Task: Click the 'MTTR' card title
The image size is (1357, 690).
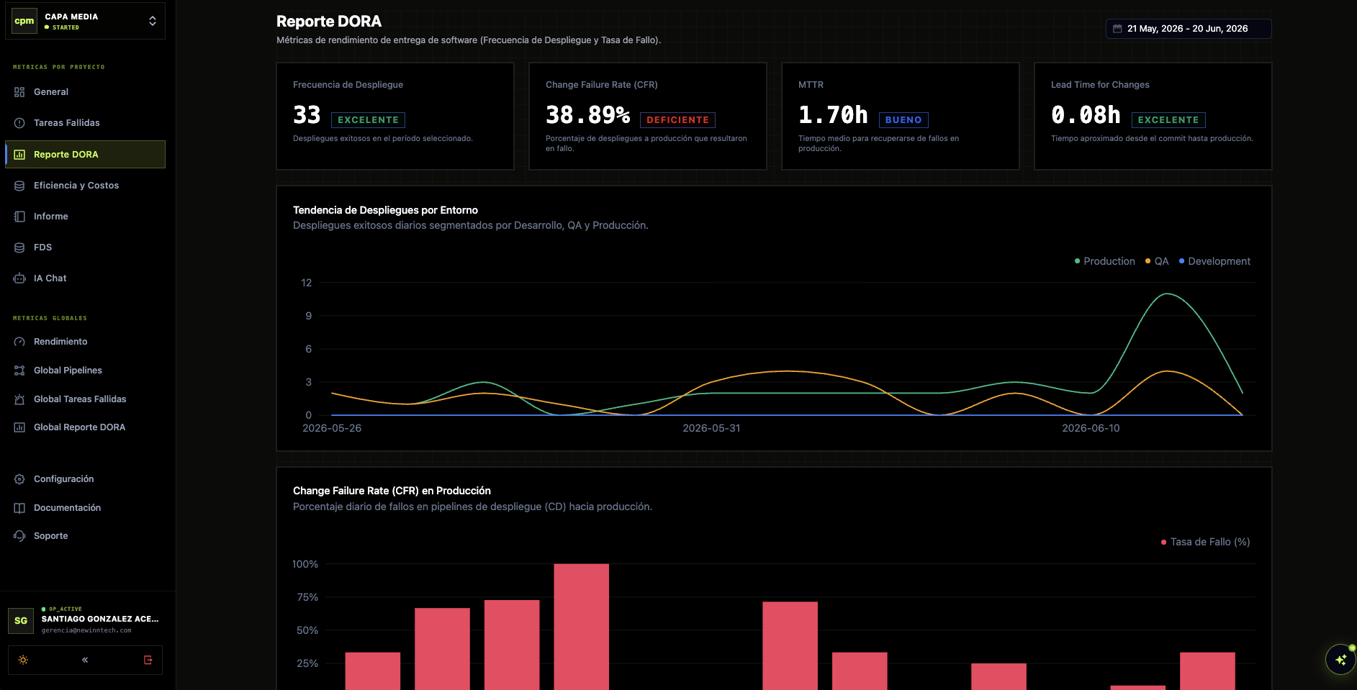Action: click(x=811, y=85)
